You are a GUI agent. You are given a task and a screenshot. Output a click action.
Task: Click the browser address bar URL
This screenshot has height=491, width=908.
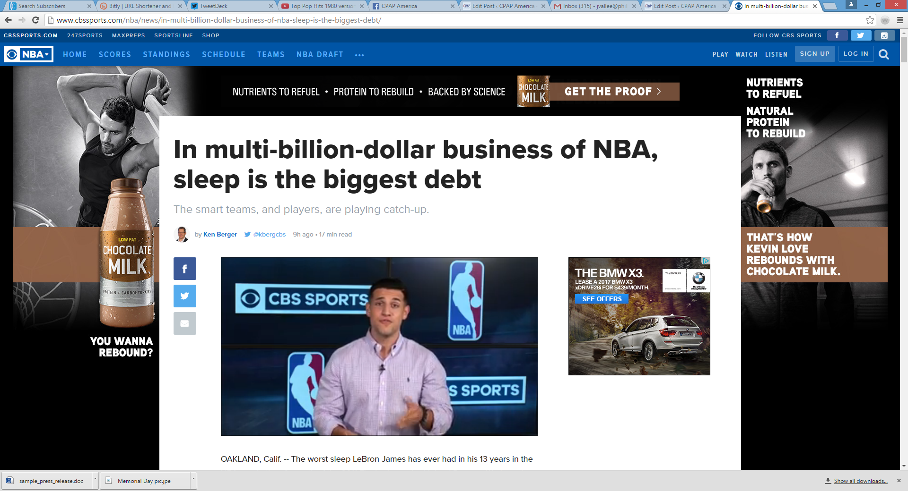[218, 20]
